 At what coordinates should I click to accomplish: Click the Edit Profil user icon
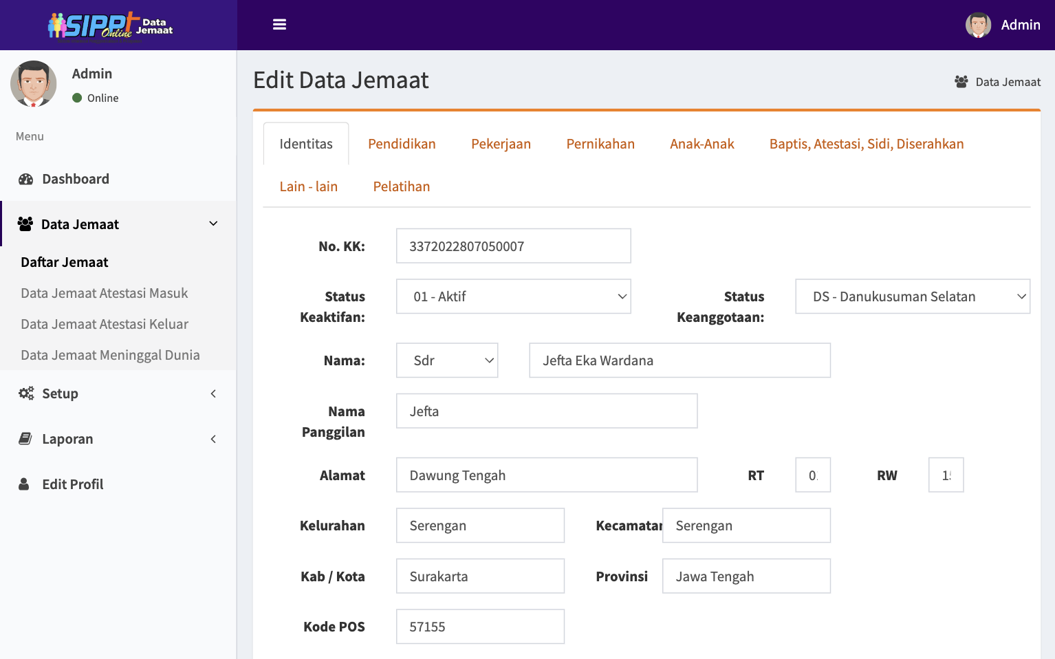pos(24,484)
